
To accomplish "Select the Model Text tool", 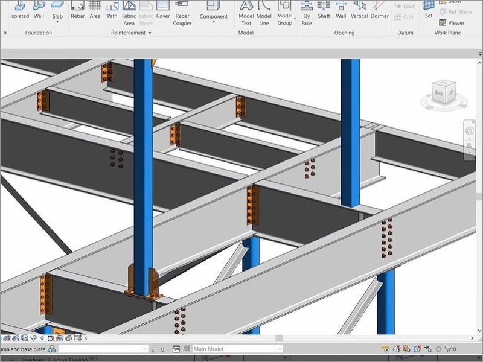I will point(246,13).
